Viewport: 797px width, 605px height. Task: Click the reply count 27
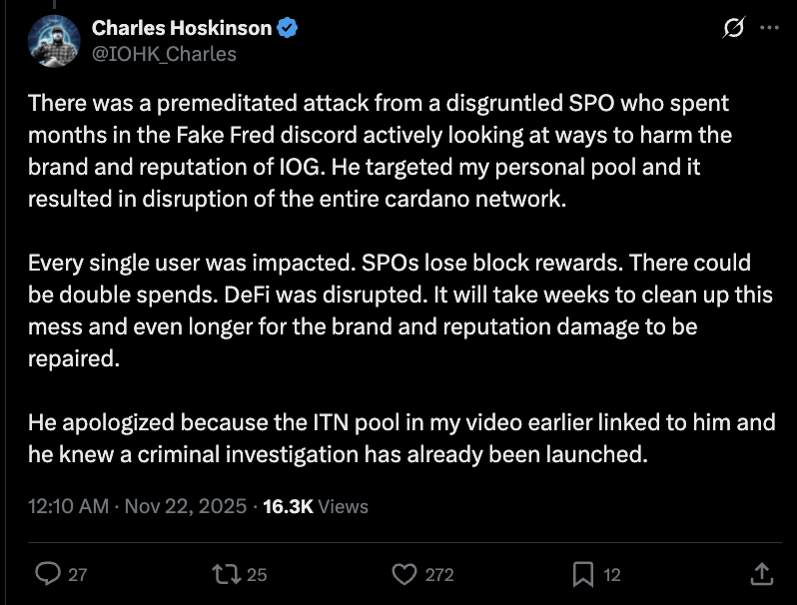pos(77,575)
